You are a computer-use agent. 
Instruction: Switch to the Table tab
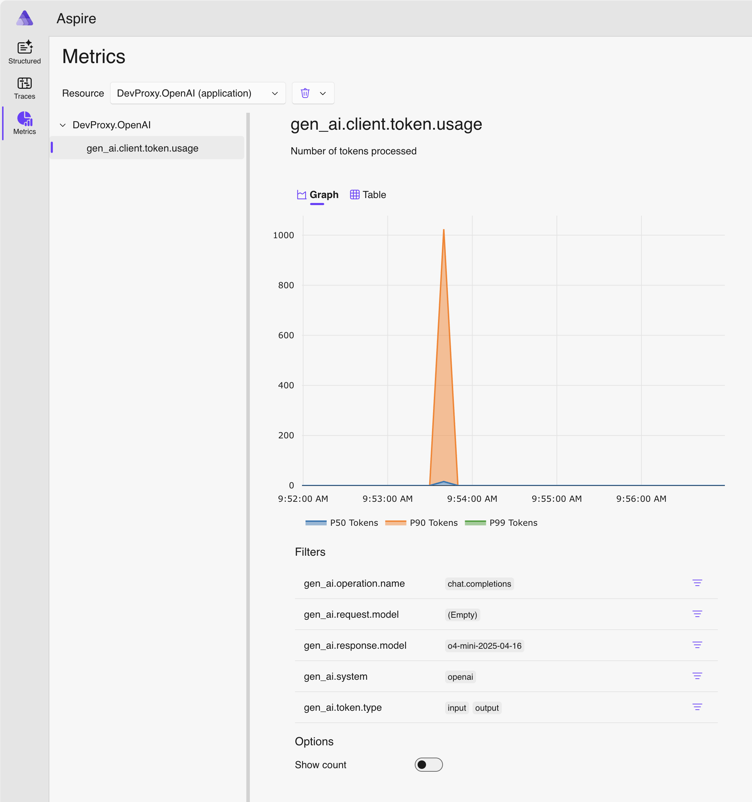tap(368, 195)
